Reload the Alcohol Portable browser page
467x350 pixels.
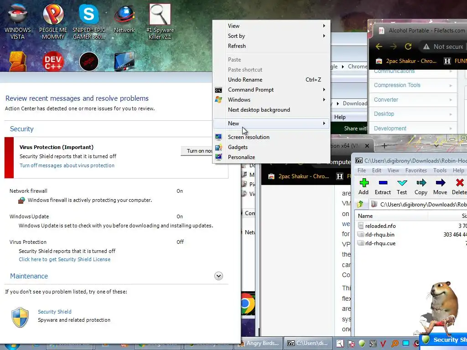point(408,46)
